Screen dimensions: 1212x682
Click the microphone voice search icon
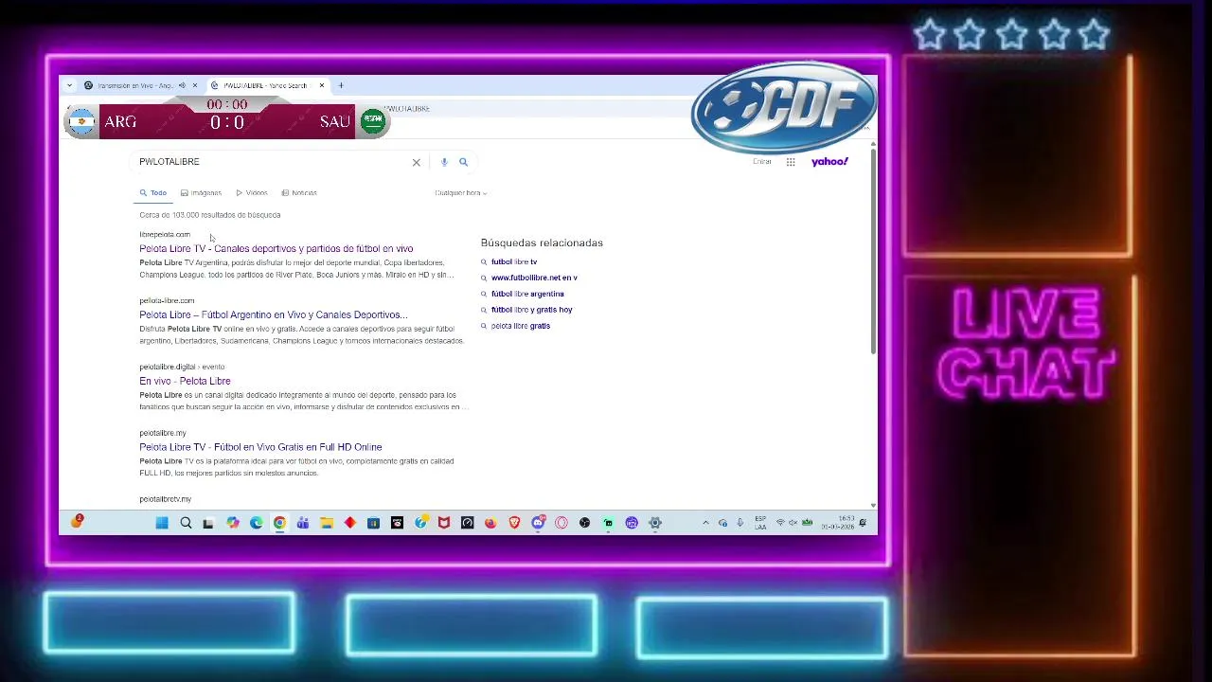(443, 162)
